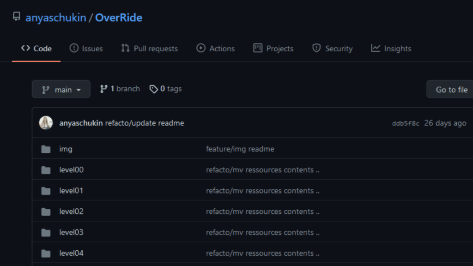The image size is (473, 266).
Task: Click the level01 folder icon
Action: tap(46, 191)
